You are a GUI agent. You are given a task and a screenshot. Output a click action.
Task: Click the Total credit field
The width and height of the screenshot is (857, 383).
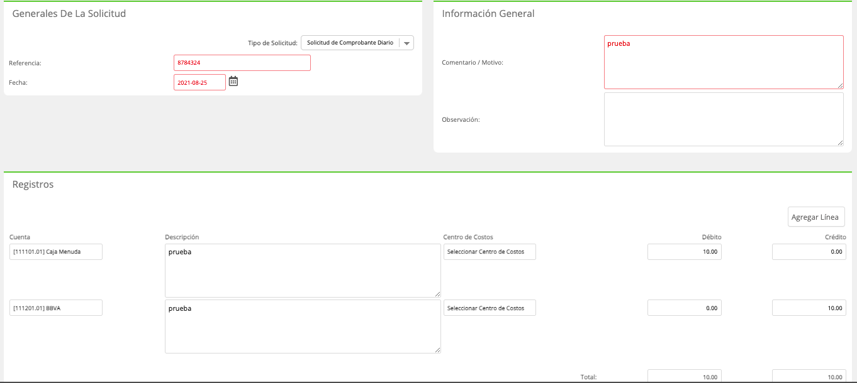tap(809, 376)
